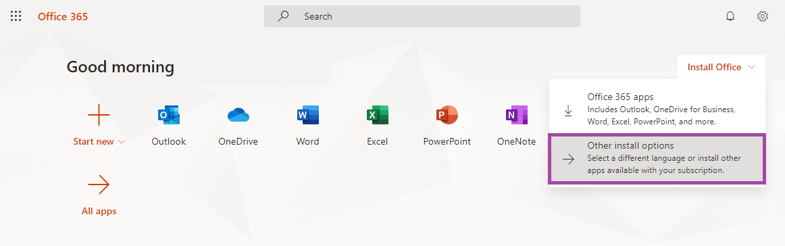Open the settings gear
Image resolution: width=785 pixels, height=246 pixels.
coord(763,16)
